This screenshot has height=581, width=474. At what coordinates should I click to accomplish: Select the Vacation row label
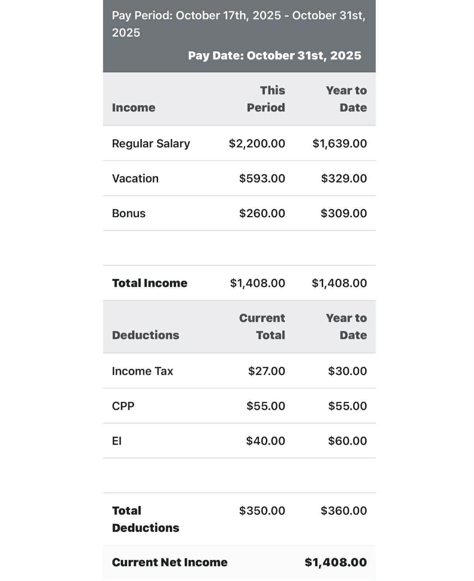[x=135, y=178]
